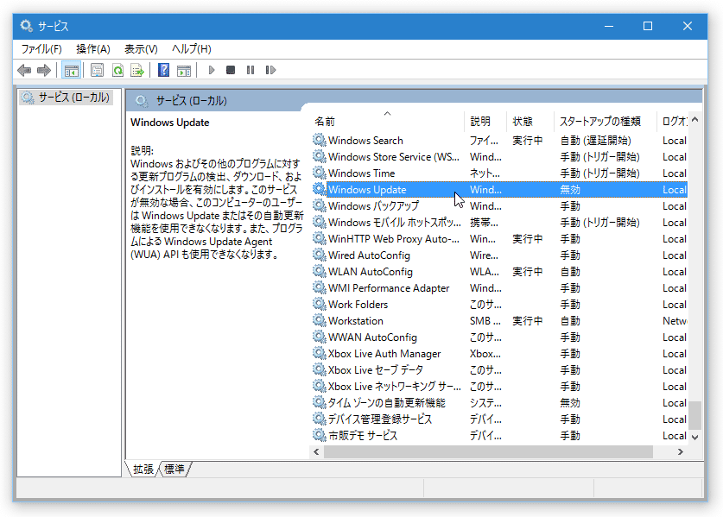The width and height of the screenshot is (723, 517).
Task: Click the horizontal scrollbar right arrow
Action: (681, 452)
